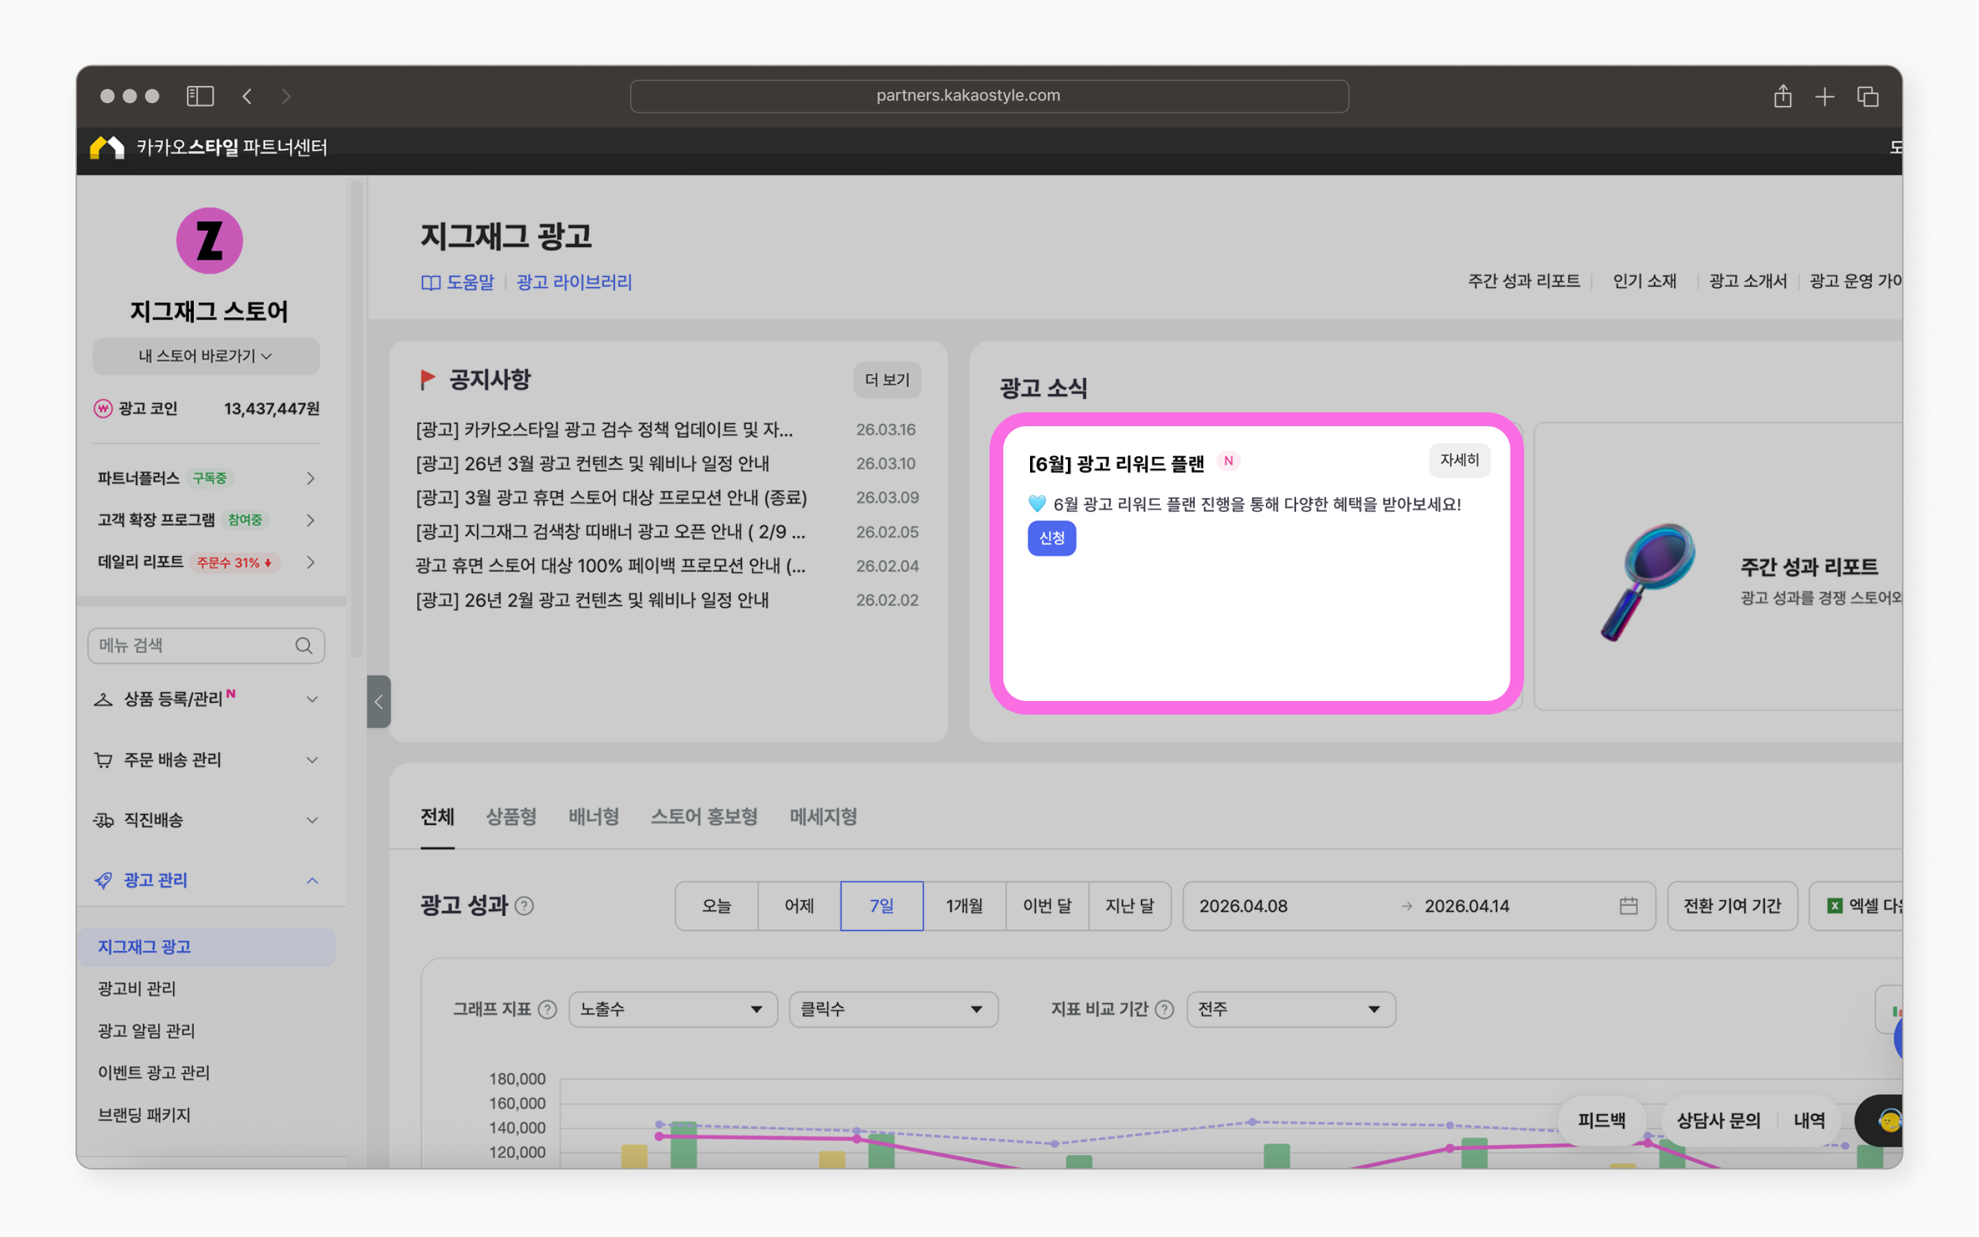
Task: Click the hanger icon beside 상품 등록/관리
Action: [x=103, y=700]
